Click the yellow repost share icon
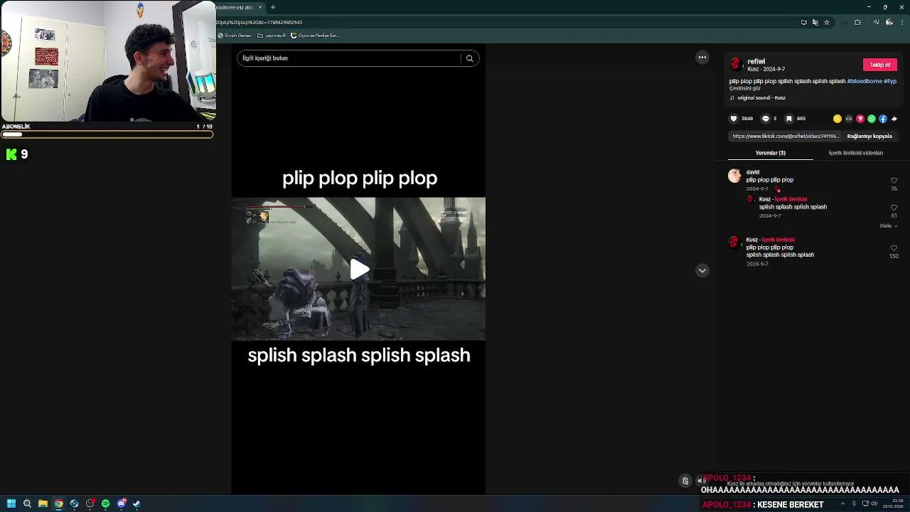Screen dimensions: 910x512 pos(837,119)
